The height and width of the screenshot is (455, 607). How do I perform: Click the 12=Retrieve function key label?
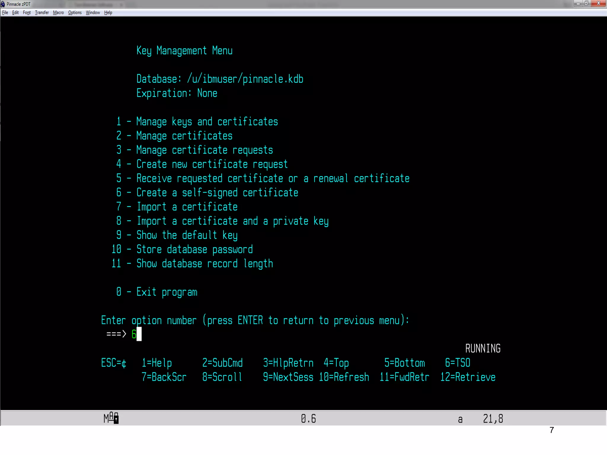(x=468, y=377)
